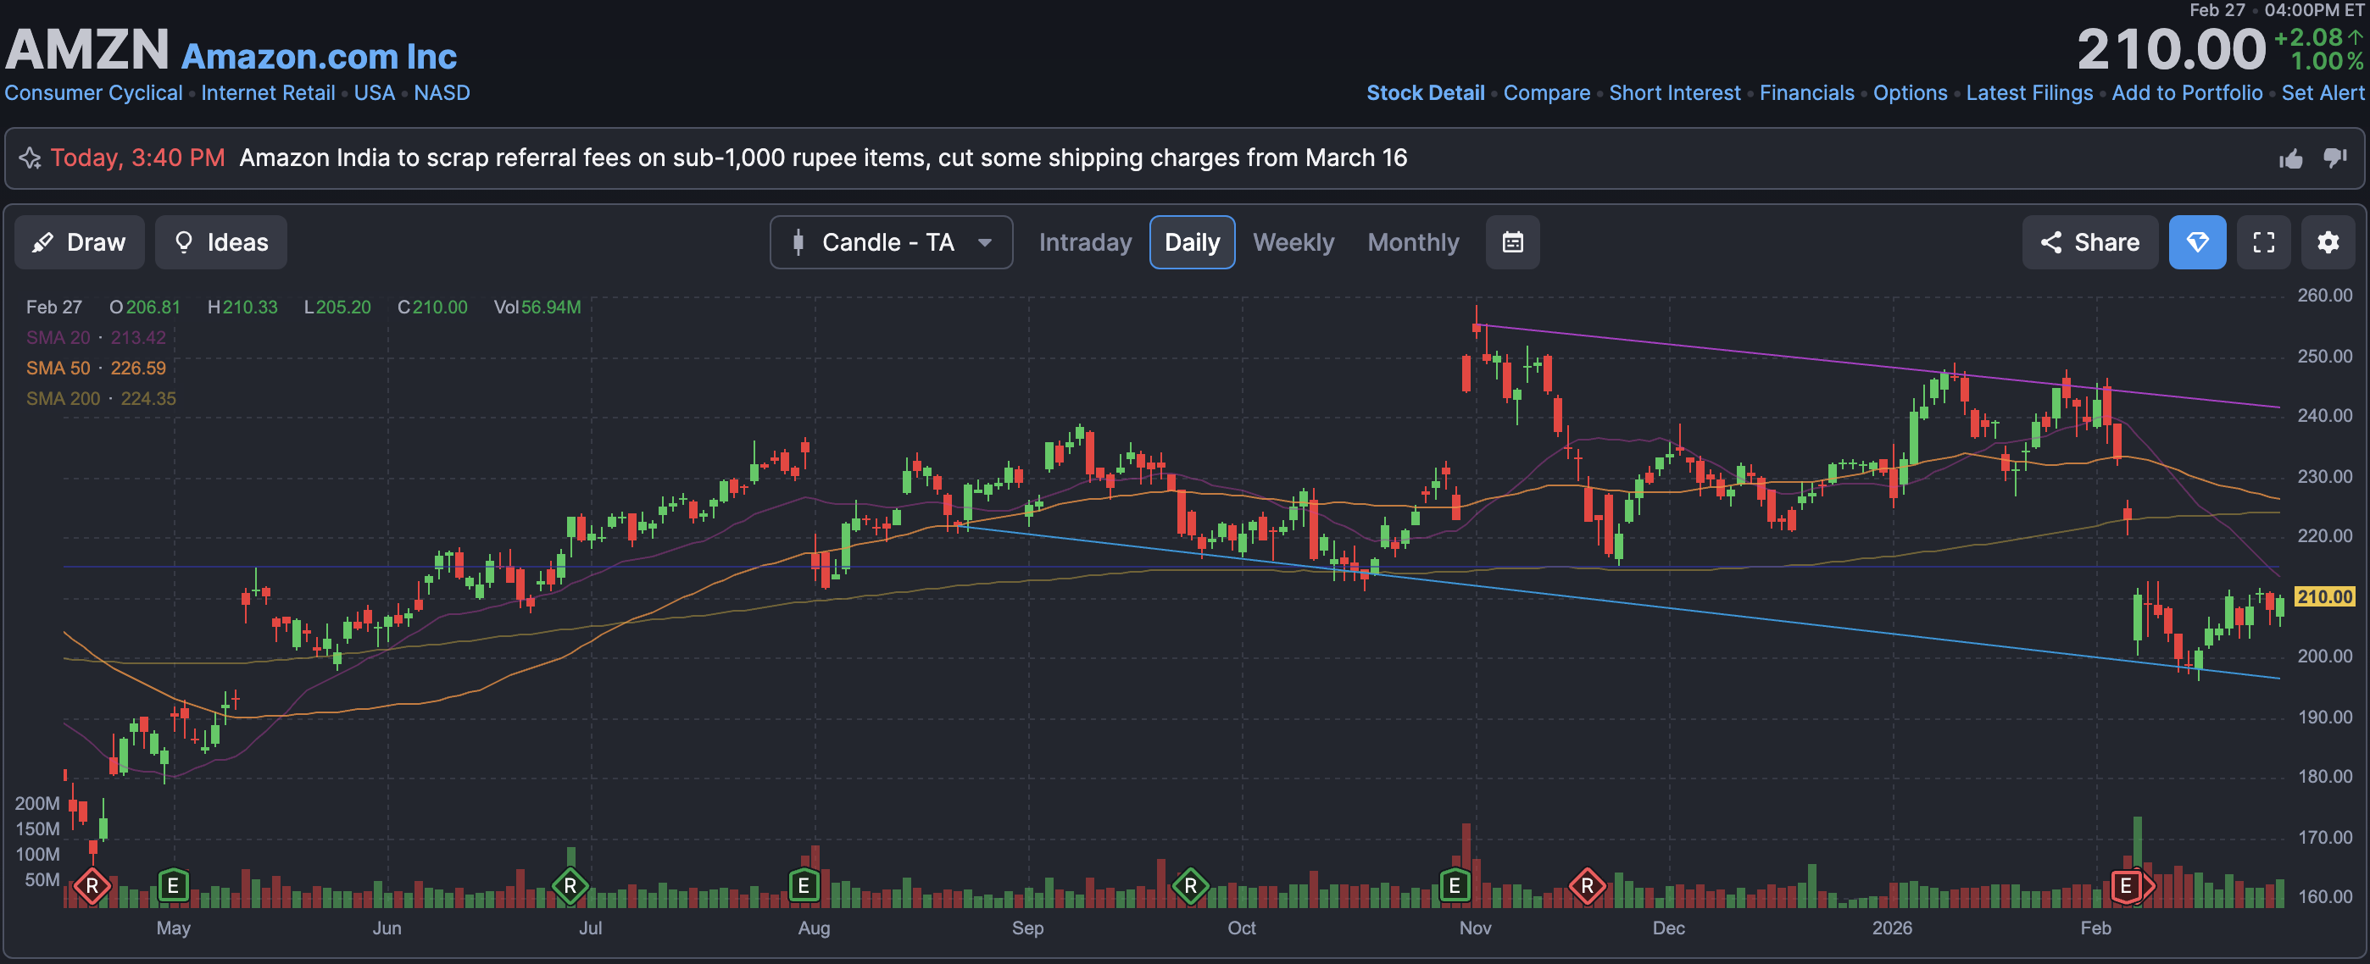Click the August earnings E marker

[x=804, y=886]
